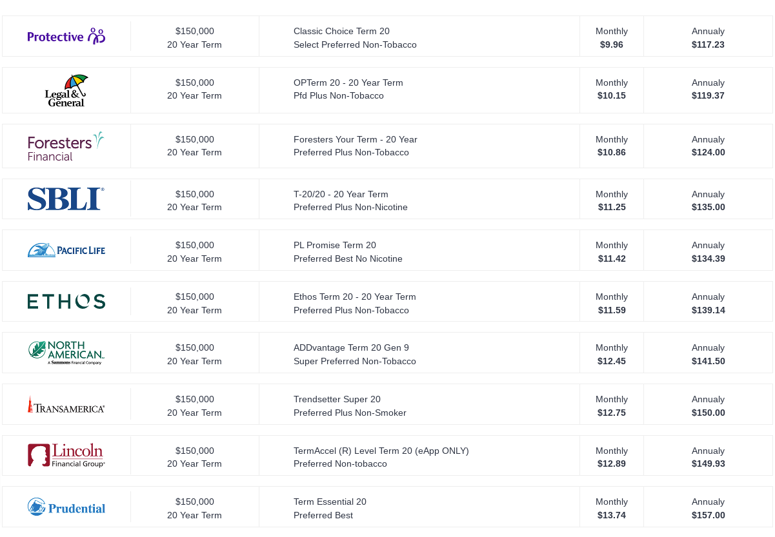Select the North American company logo
775x537 pixels.
[66, 353]
